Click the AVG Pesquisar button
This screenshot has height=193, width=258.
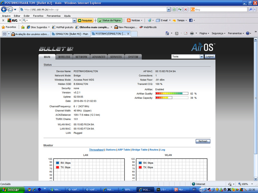click(x=85, y=20)
